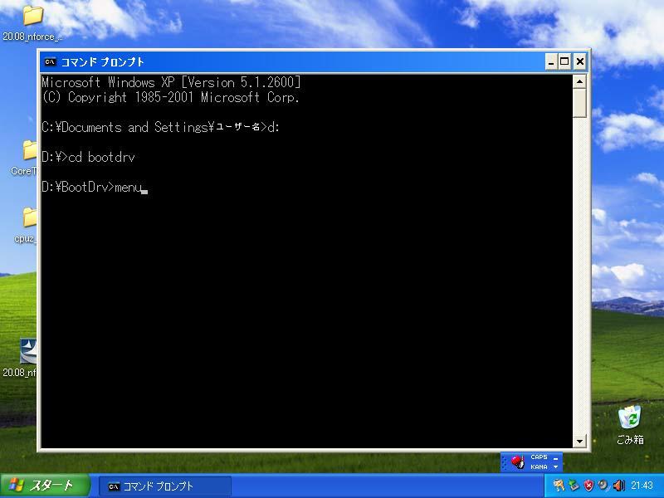
Task: Click コマンド プロンプト taskbar button
Action: point(165,486)
